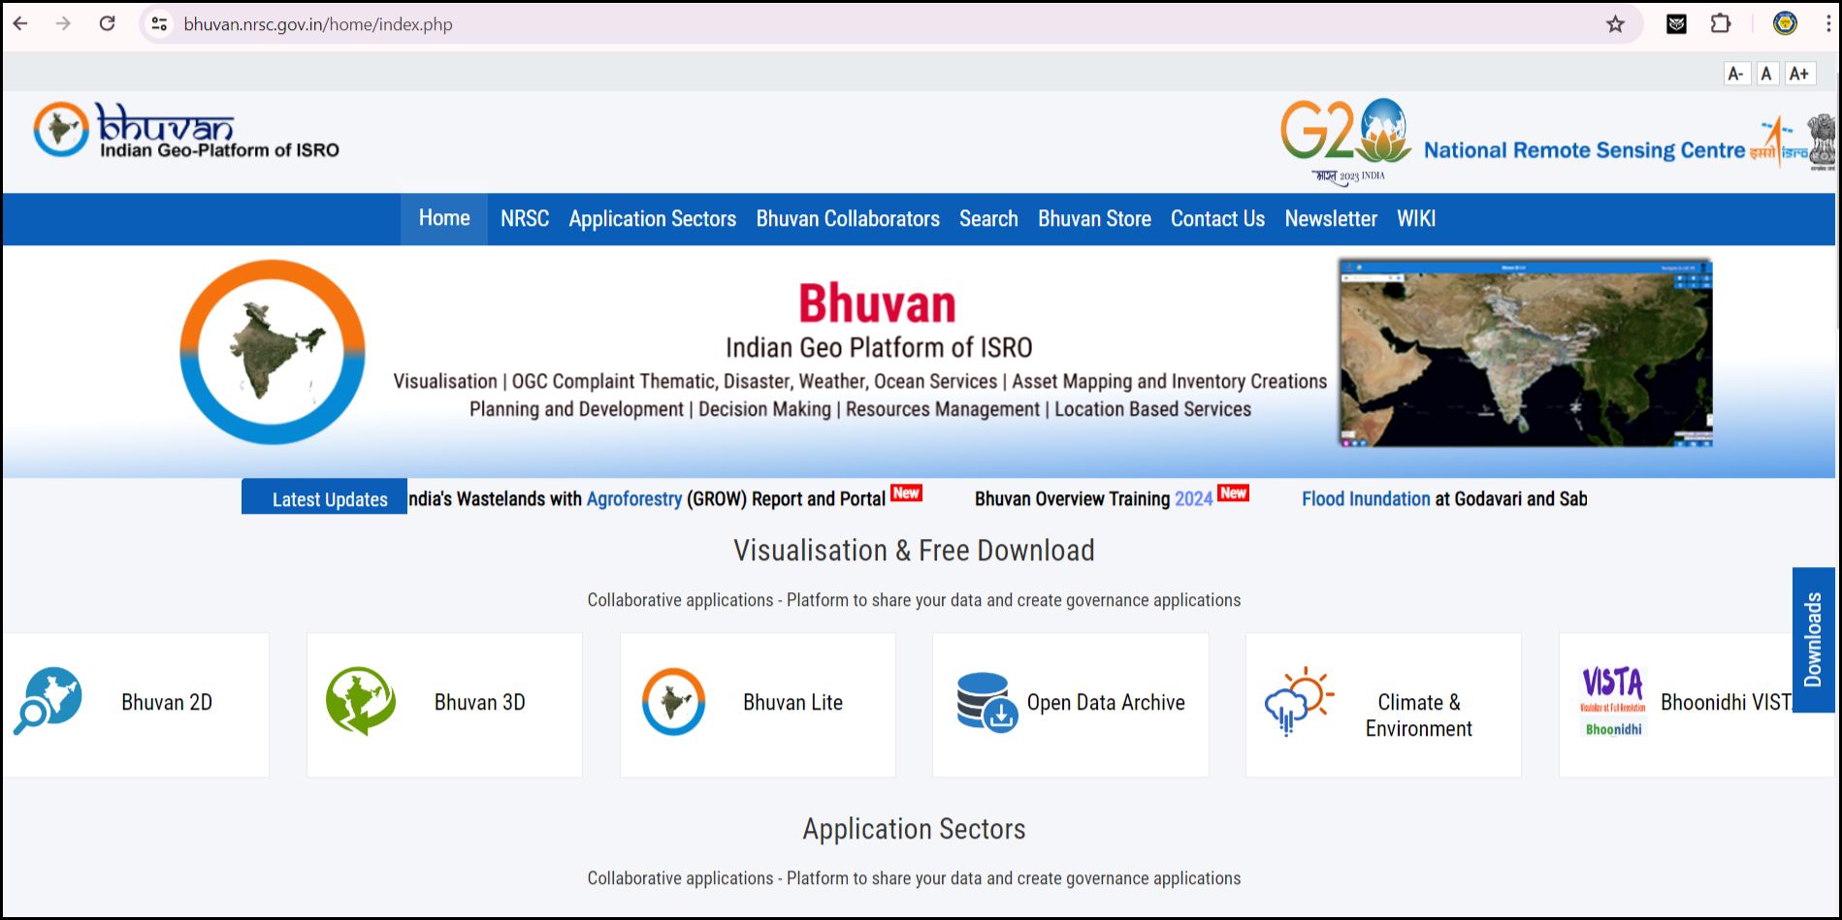Click the large India globe banner logo
1842x920 pixels.
point(273,352)
